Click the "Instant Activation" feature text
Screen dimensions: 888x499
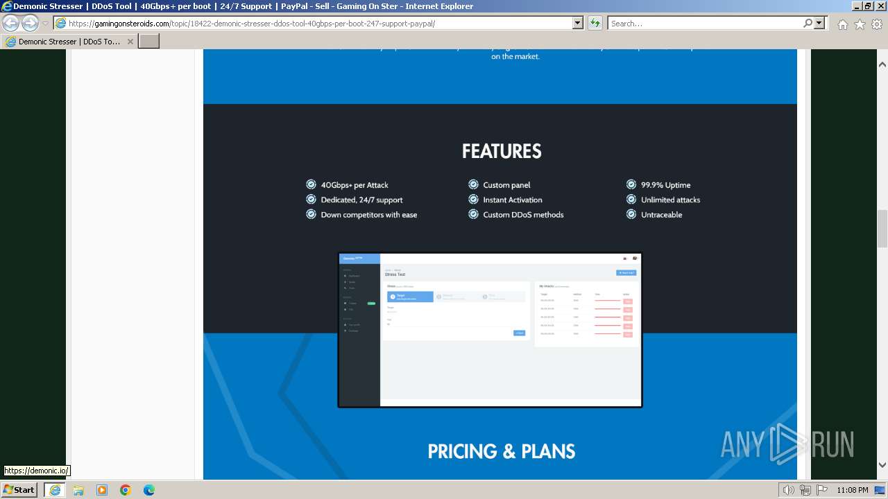tap(513, 200)
